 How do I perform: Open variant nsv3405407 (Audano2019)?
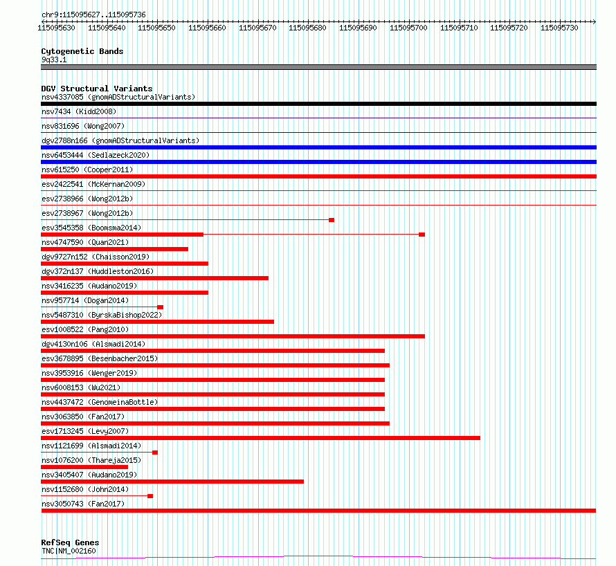point(89,475)
